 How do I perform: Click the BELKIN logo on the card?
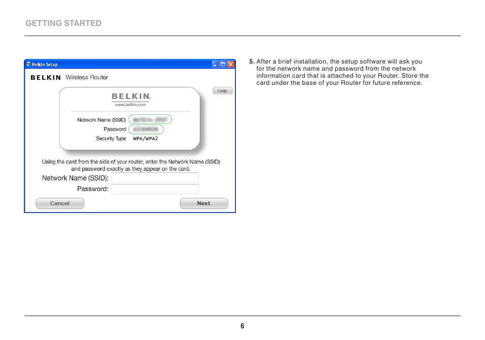pyautogui.click(x=131, y=97)
